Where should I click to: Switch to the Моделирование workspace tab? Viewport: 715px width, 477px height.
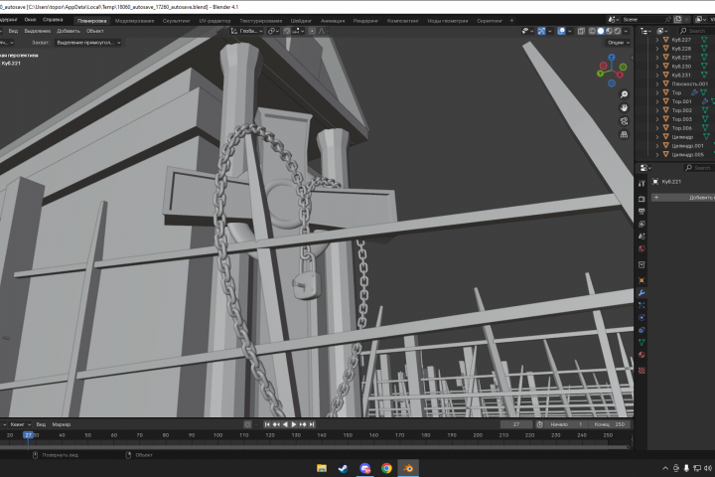(x=134, y=21)
